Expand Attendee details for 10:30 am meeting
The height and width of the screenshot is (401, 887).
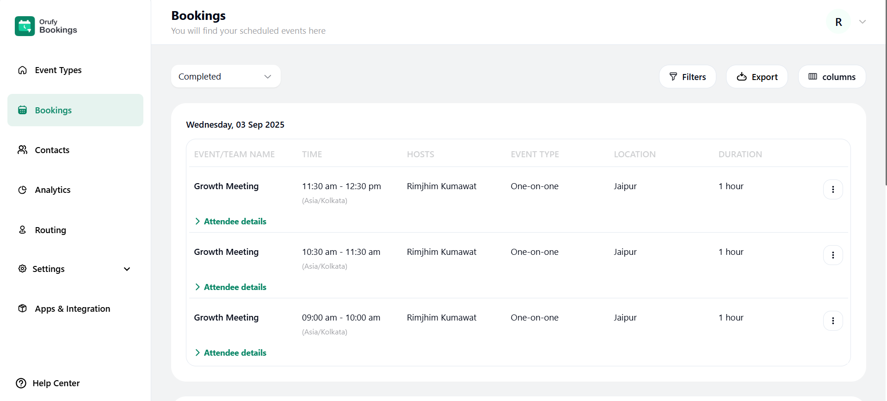(x=230, y=287)
